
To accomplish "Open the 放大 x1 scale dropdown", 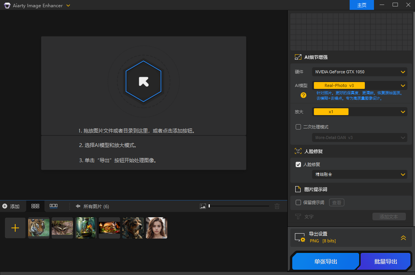I will tap(360, 112).
